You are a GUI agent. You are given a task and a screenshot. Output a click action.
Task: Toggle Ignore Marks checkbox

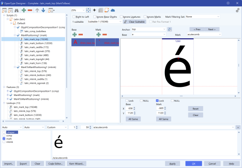(x=145, y=17)
